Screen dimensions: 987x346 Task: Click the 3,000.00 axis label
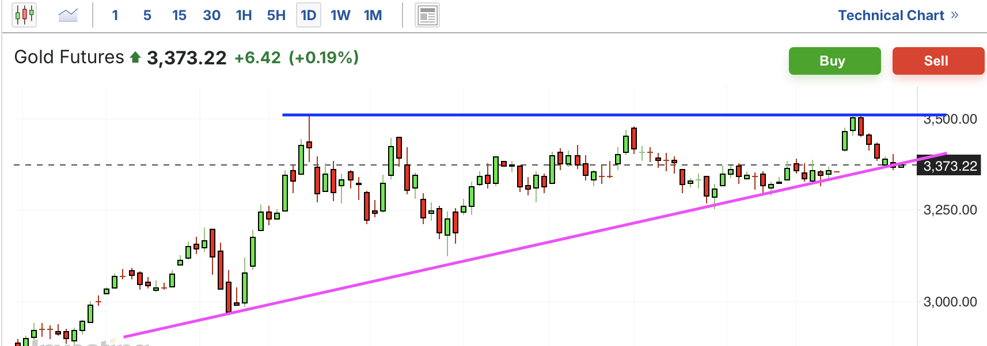(x=950, y=302)
